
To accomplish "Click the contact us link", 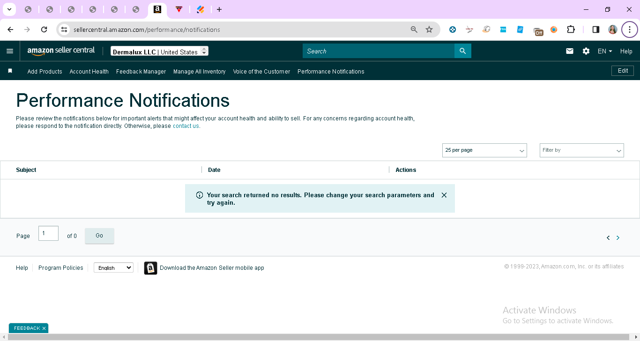I will tap(186, 126).
